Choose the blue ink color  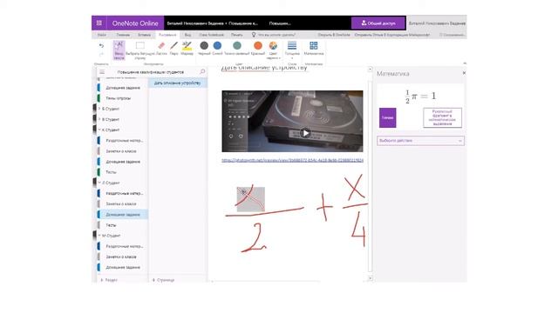[217, 49]
